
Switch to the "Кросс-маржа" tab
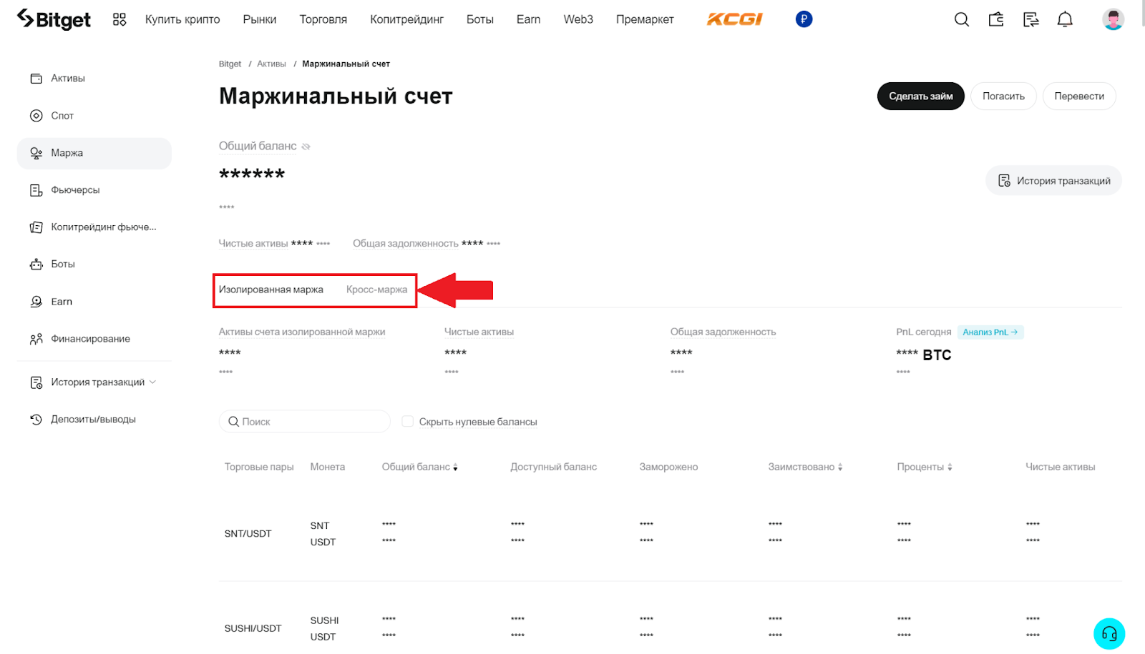[x=376, y=289]
